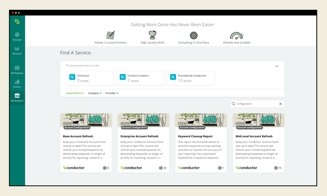
Task: Click the search icon on Technical filter
Action: 72,77
